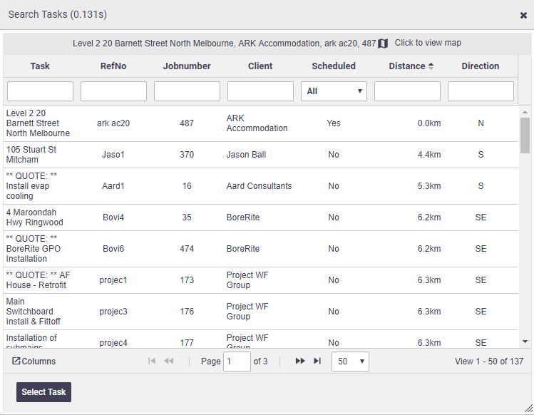Click RefNo 'ark ac20' cell
534x415 pixels.
[113, 123]
